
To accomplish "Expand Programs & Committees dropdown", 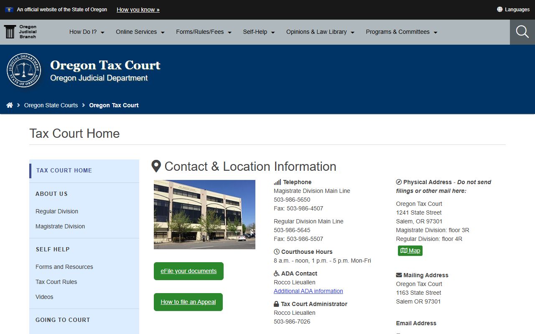I will (x=402, y=32).
